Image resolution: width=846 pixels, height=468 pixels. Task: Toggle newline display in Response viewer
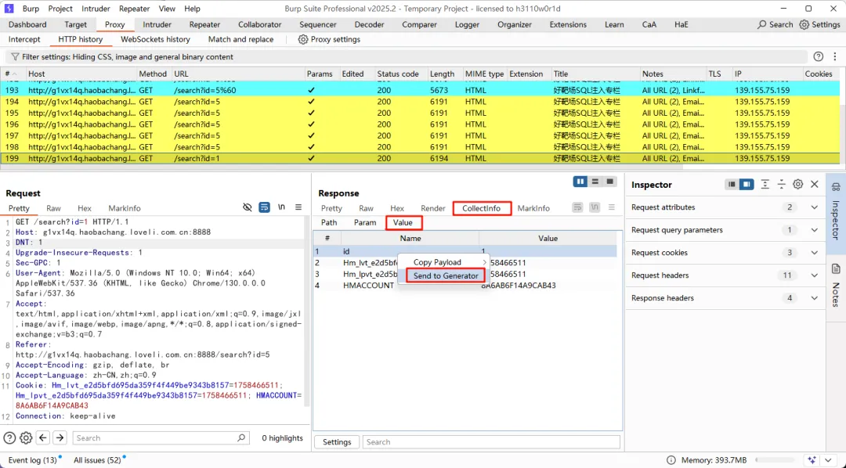pos(594,207)
